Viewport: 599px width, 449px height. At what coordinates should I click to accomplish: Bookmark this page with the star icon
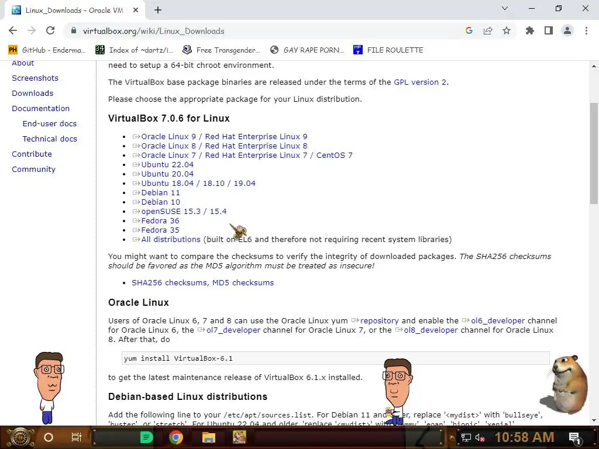[x=507, y=30]
